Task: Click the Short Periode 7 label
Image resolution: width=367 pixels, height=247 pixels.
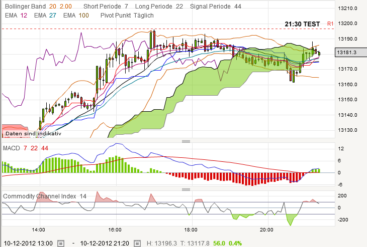Action: [106, 7]
